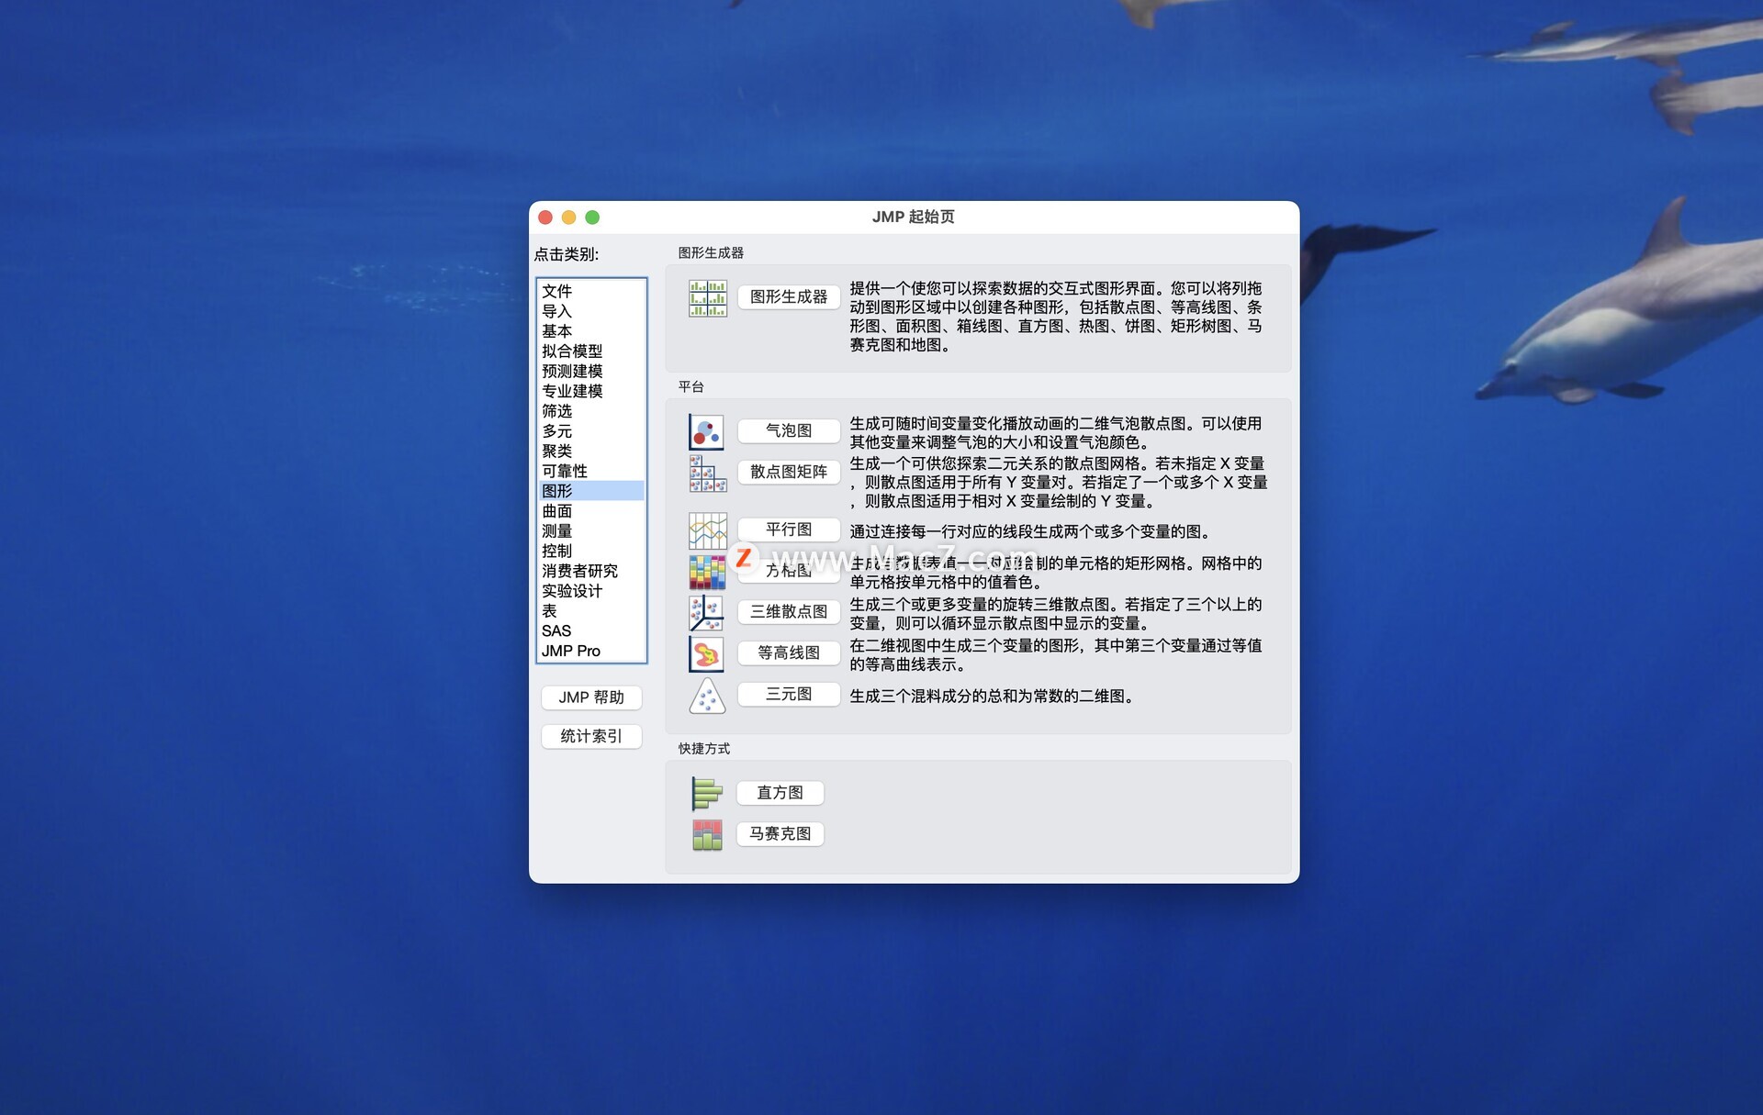Open the Graph Builder icon (图形生成器)
The image size is (1763, 1115).
[707, 298]
